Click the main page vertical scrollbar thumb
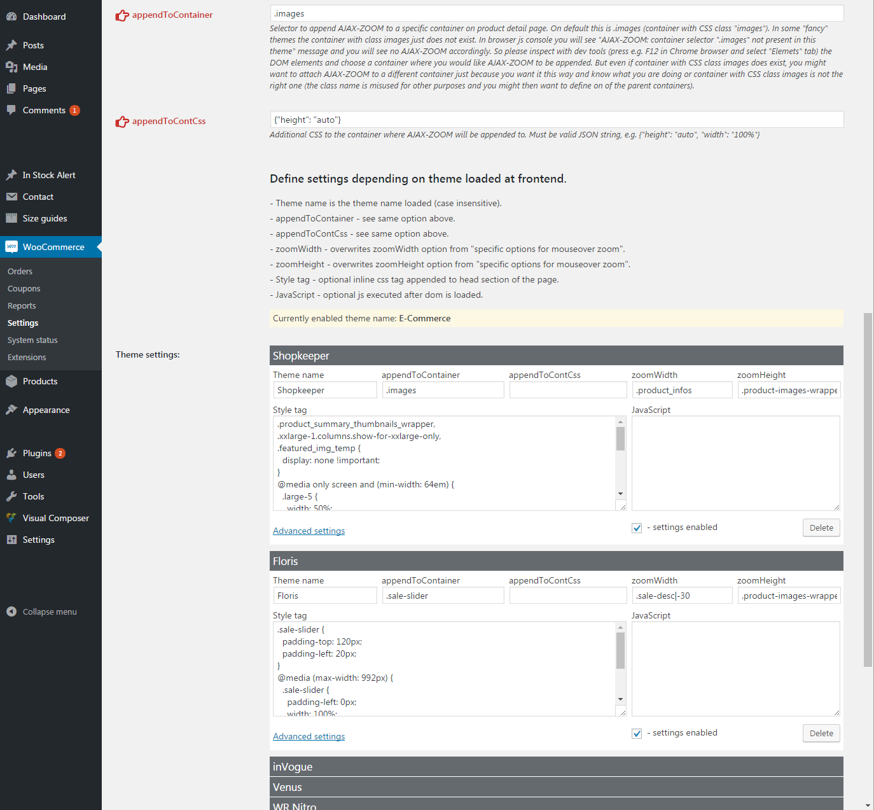Image resolution: width=874 pixels, height=810 pixels. (x=868, y=490)
